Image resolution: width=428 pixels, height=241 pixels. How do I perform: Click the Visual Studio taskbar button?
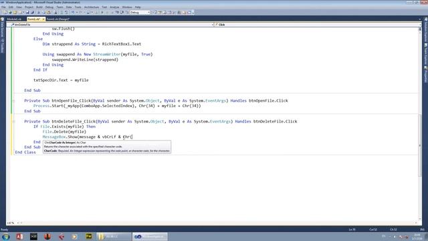click(150, 236)
